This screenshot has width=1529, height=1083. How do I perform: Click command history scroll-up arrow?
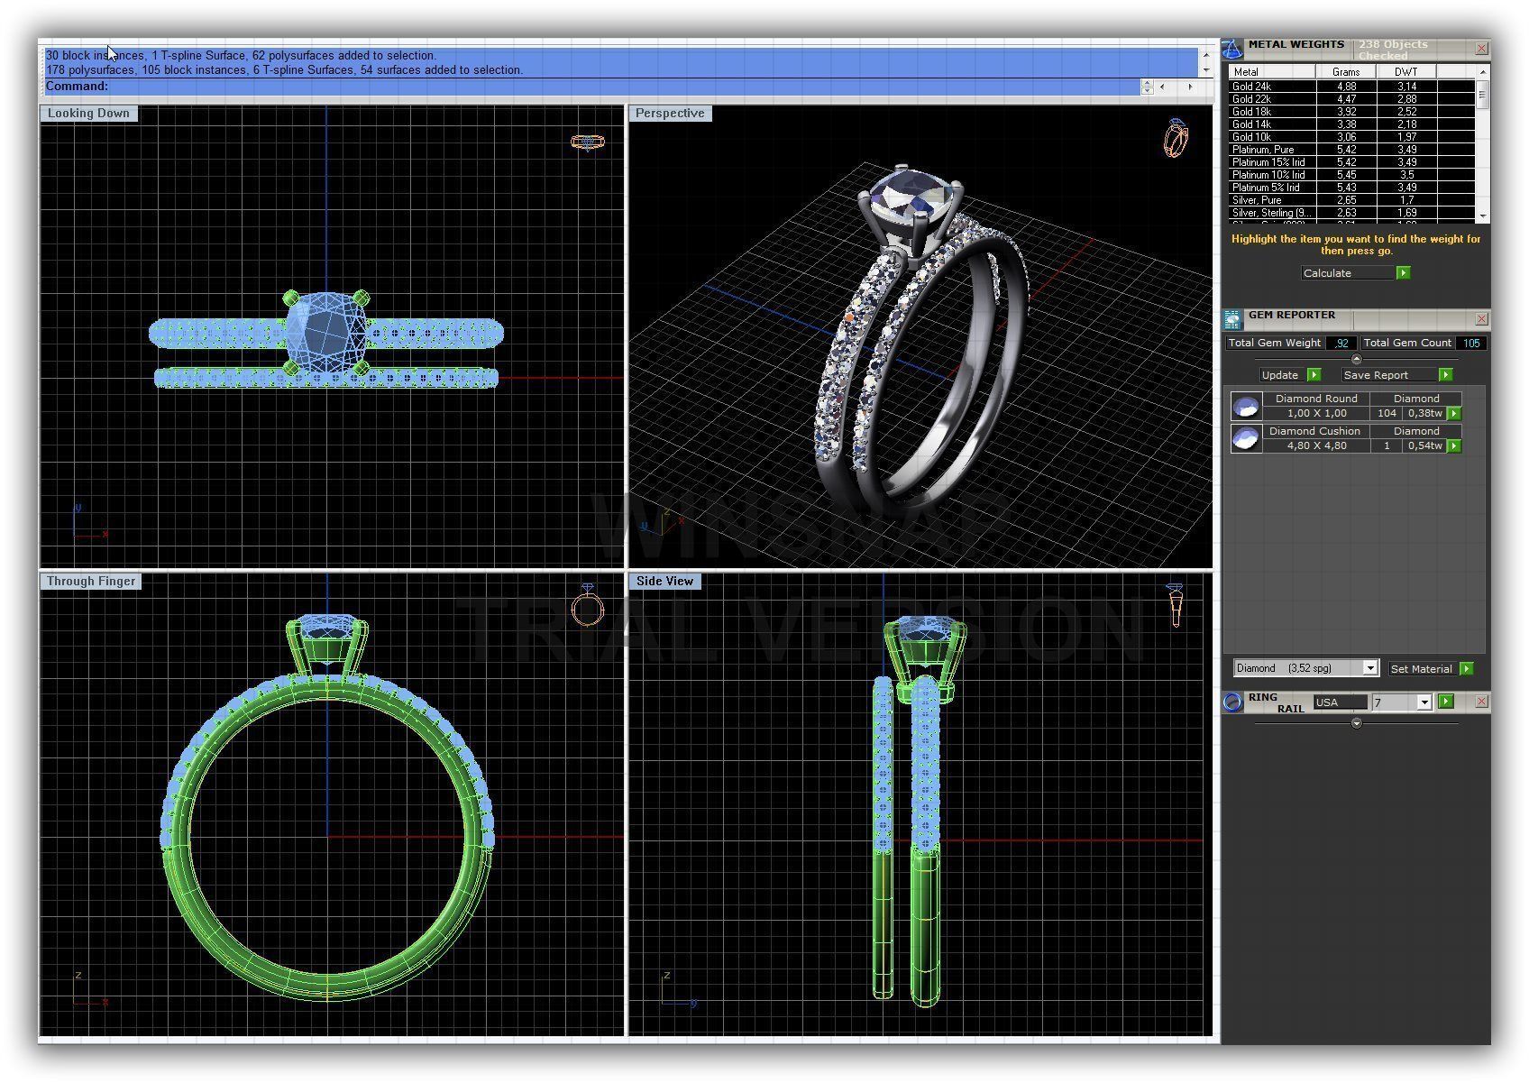[x=1205, y=54]
